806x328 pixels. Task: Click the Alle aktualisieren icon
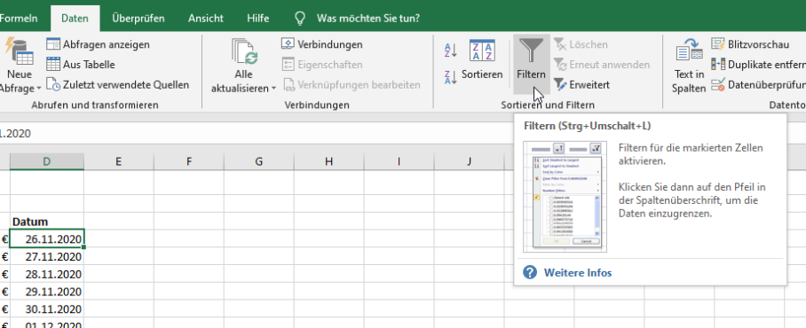coord(244,52)
